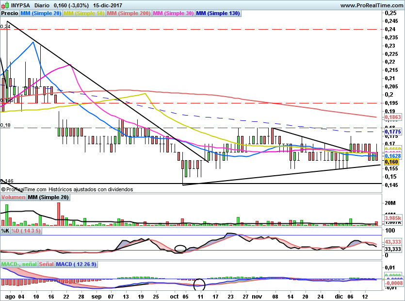Click the dic month marker on time axis
The width and height of the screenshot is (405, 301).
[x=339, y=297]
